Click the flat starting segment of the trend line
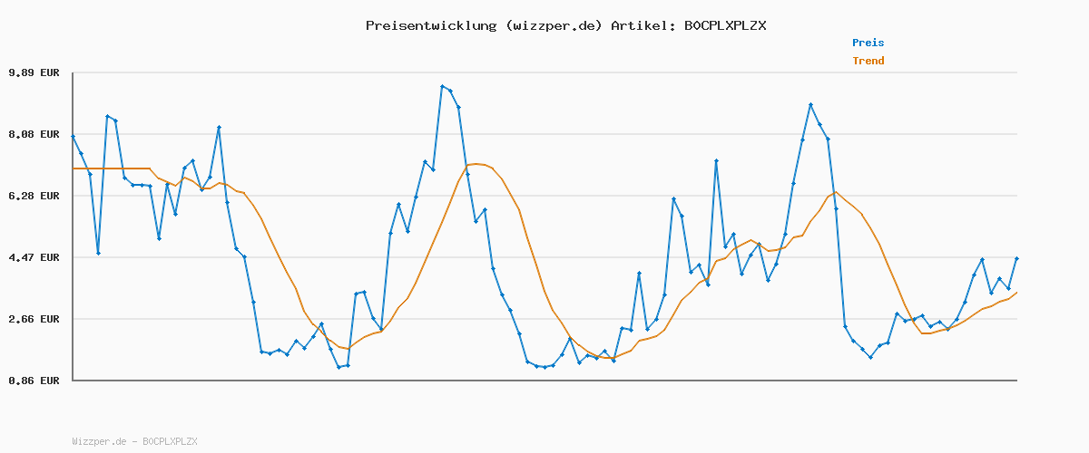The width and height of the screenshot is (1089, 453). (111, 169)
